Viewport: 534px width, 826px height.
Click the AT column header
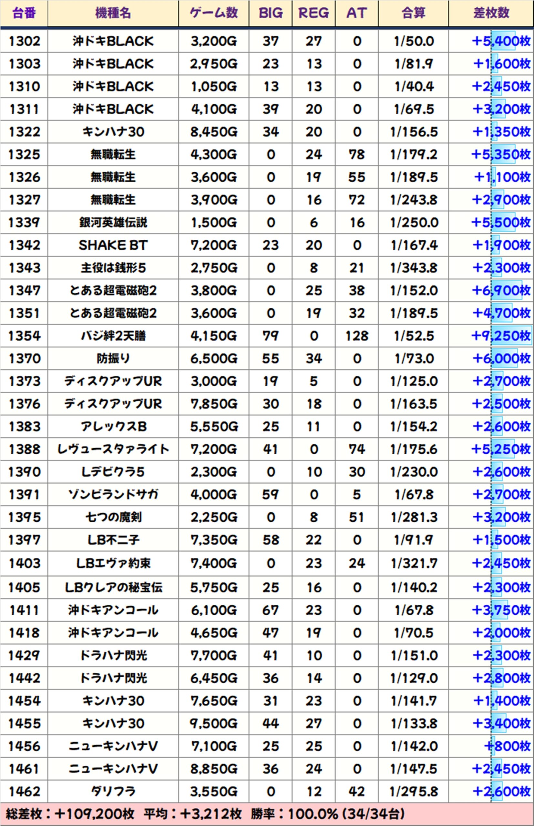click(x=356, y=13)
